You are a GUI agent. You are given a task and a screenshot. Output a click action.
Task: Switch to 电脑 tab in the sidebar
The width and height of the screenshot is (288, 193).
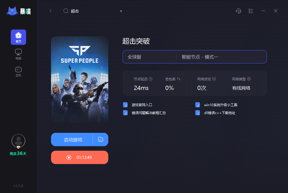[18, 54]
